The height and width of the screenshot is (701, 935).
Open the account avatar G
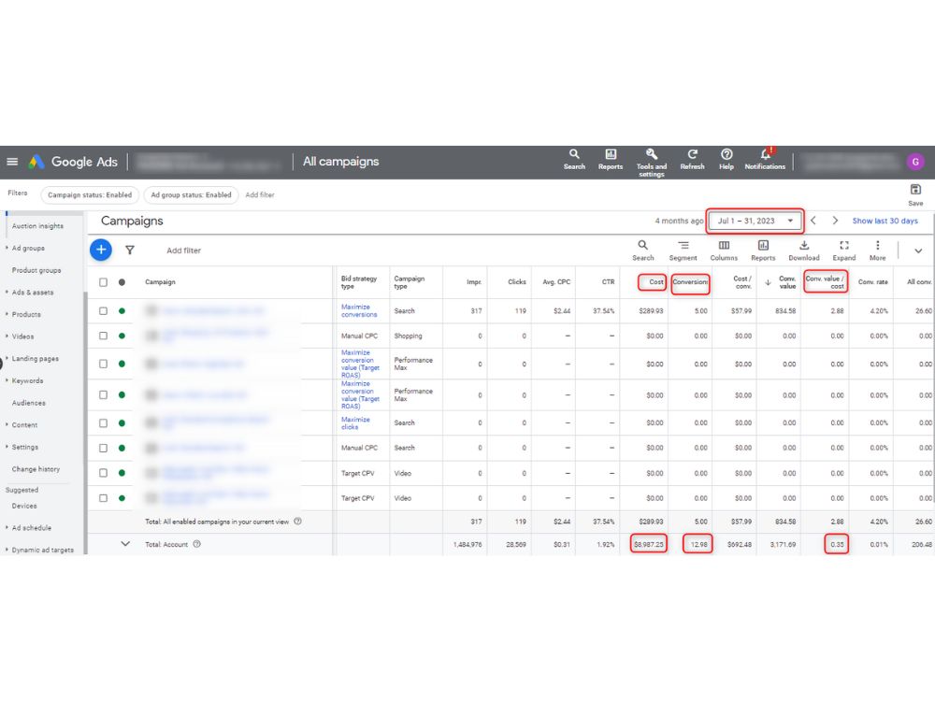coord(915,162)
